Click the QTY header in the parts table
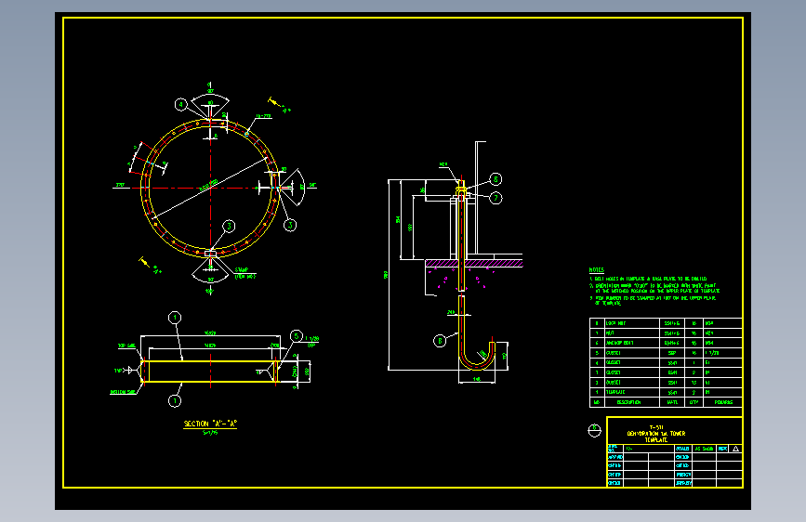 point(694,402)
